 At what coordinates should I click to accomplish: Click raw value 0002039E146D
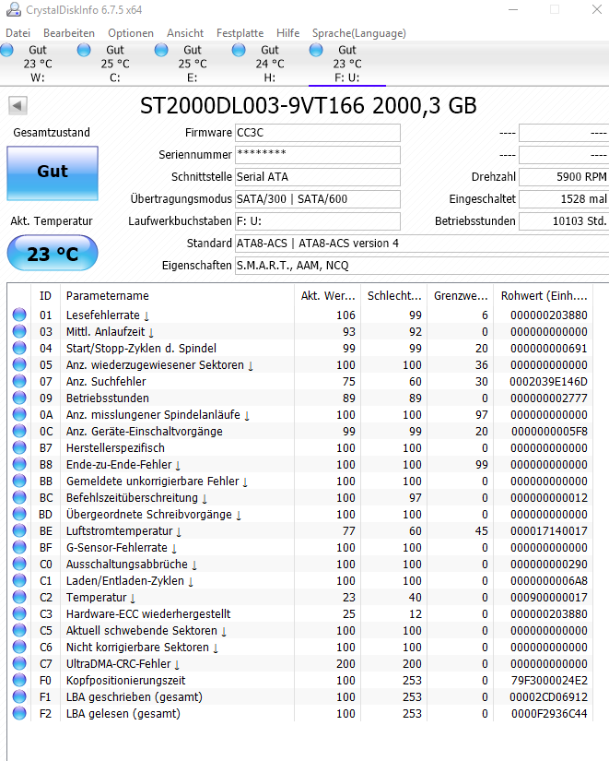click(548, 382)
